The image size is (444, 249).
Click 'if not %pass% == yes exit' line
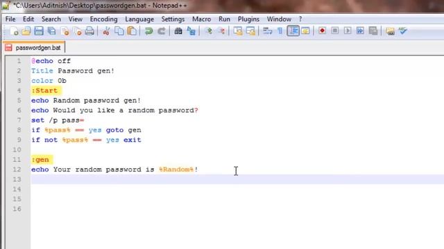[x=86, y=140]
